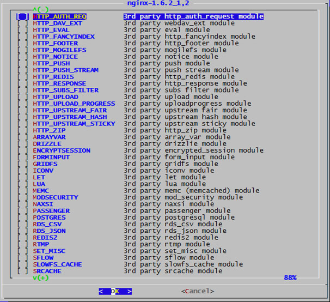Select the HTTP_MOGILEFS option name

pos(59,50)
